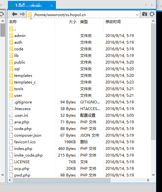Image resolution: width=162 pixels, height=192 pixels.
Task: Click the file list vertical scrollbar
Action: [x=153, y=82]
